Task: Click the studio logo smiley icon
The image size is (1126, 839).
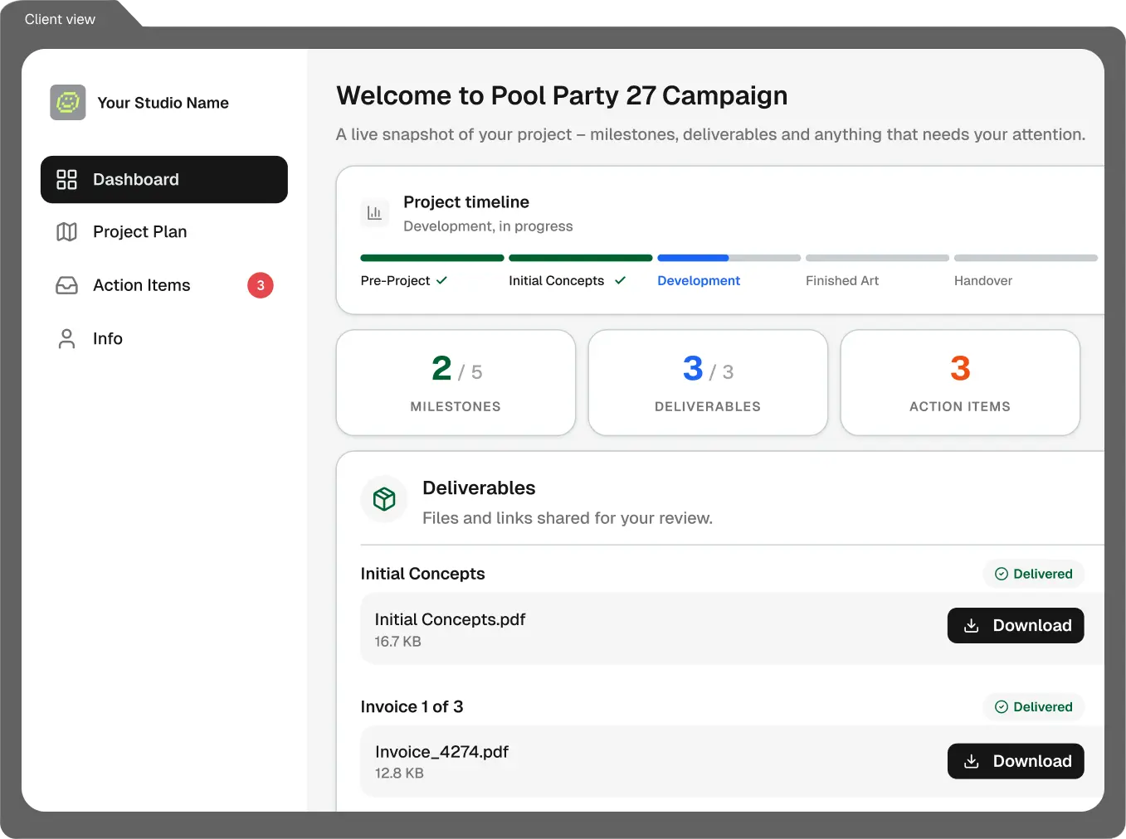Action: point(67,103)
